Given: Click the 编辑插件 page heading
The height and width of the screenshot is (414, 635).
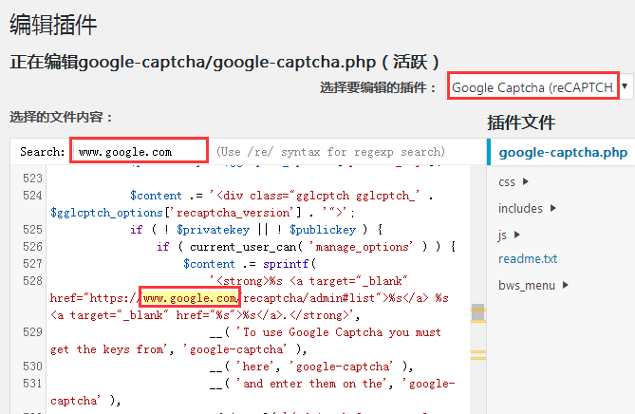Looking at the screenshot, I should [x=53, y=25].
